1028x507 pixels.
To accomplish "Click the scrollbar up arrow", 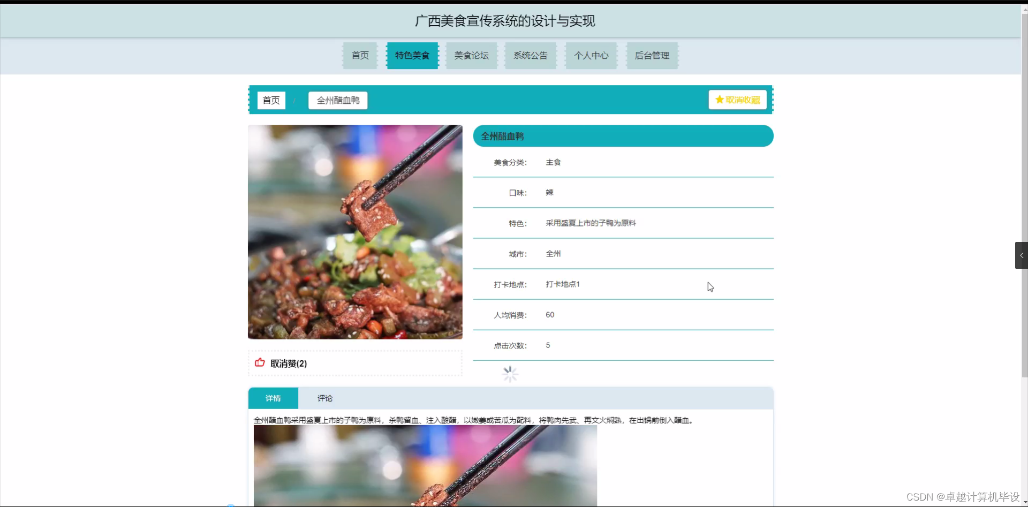I will 1024,9.
